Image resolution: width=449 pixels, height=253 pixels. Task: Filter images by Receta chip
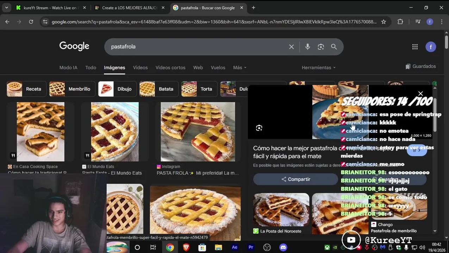click(x=26, y=89)
